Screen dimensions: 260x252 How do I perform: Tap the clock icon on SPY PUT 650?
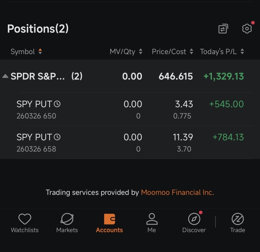click(x=57, y=104)
